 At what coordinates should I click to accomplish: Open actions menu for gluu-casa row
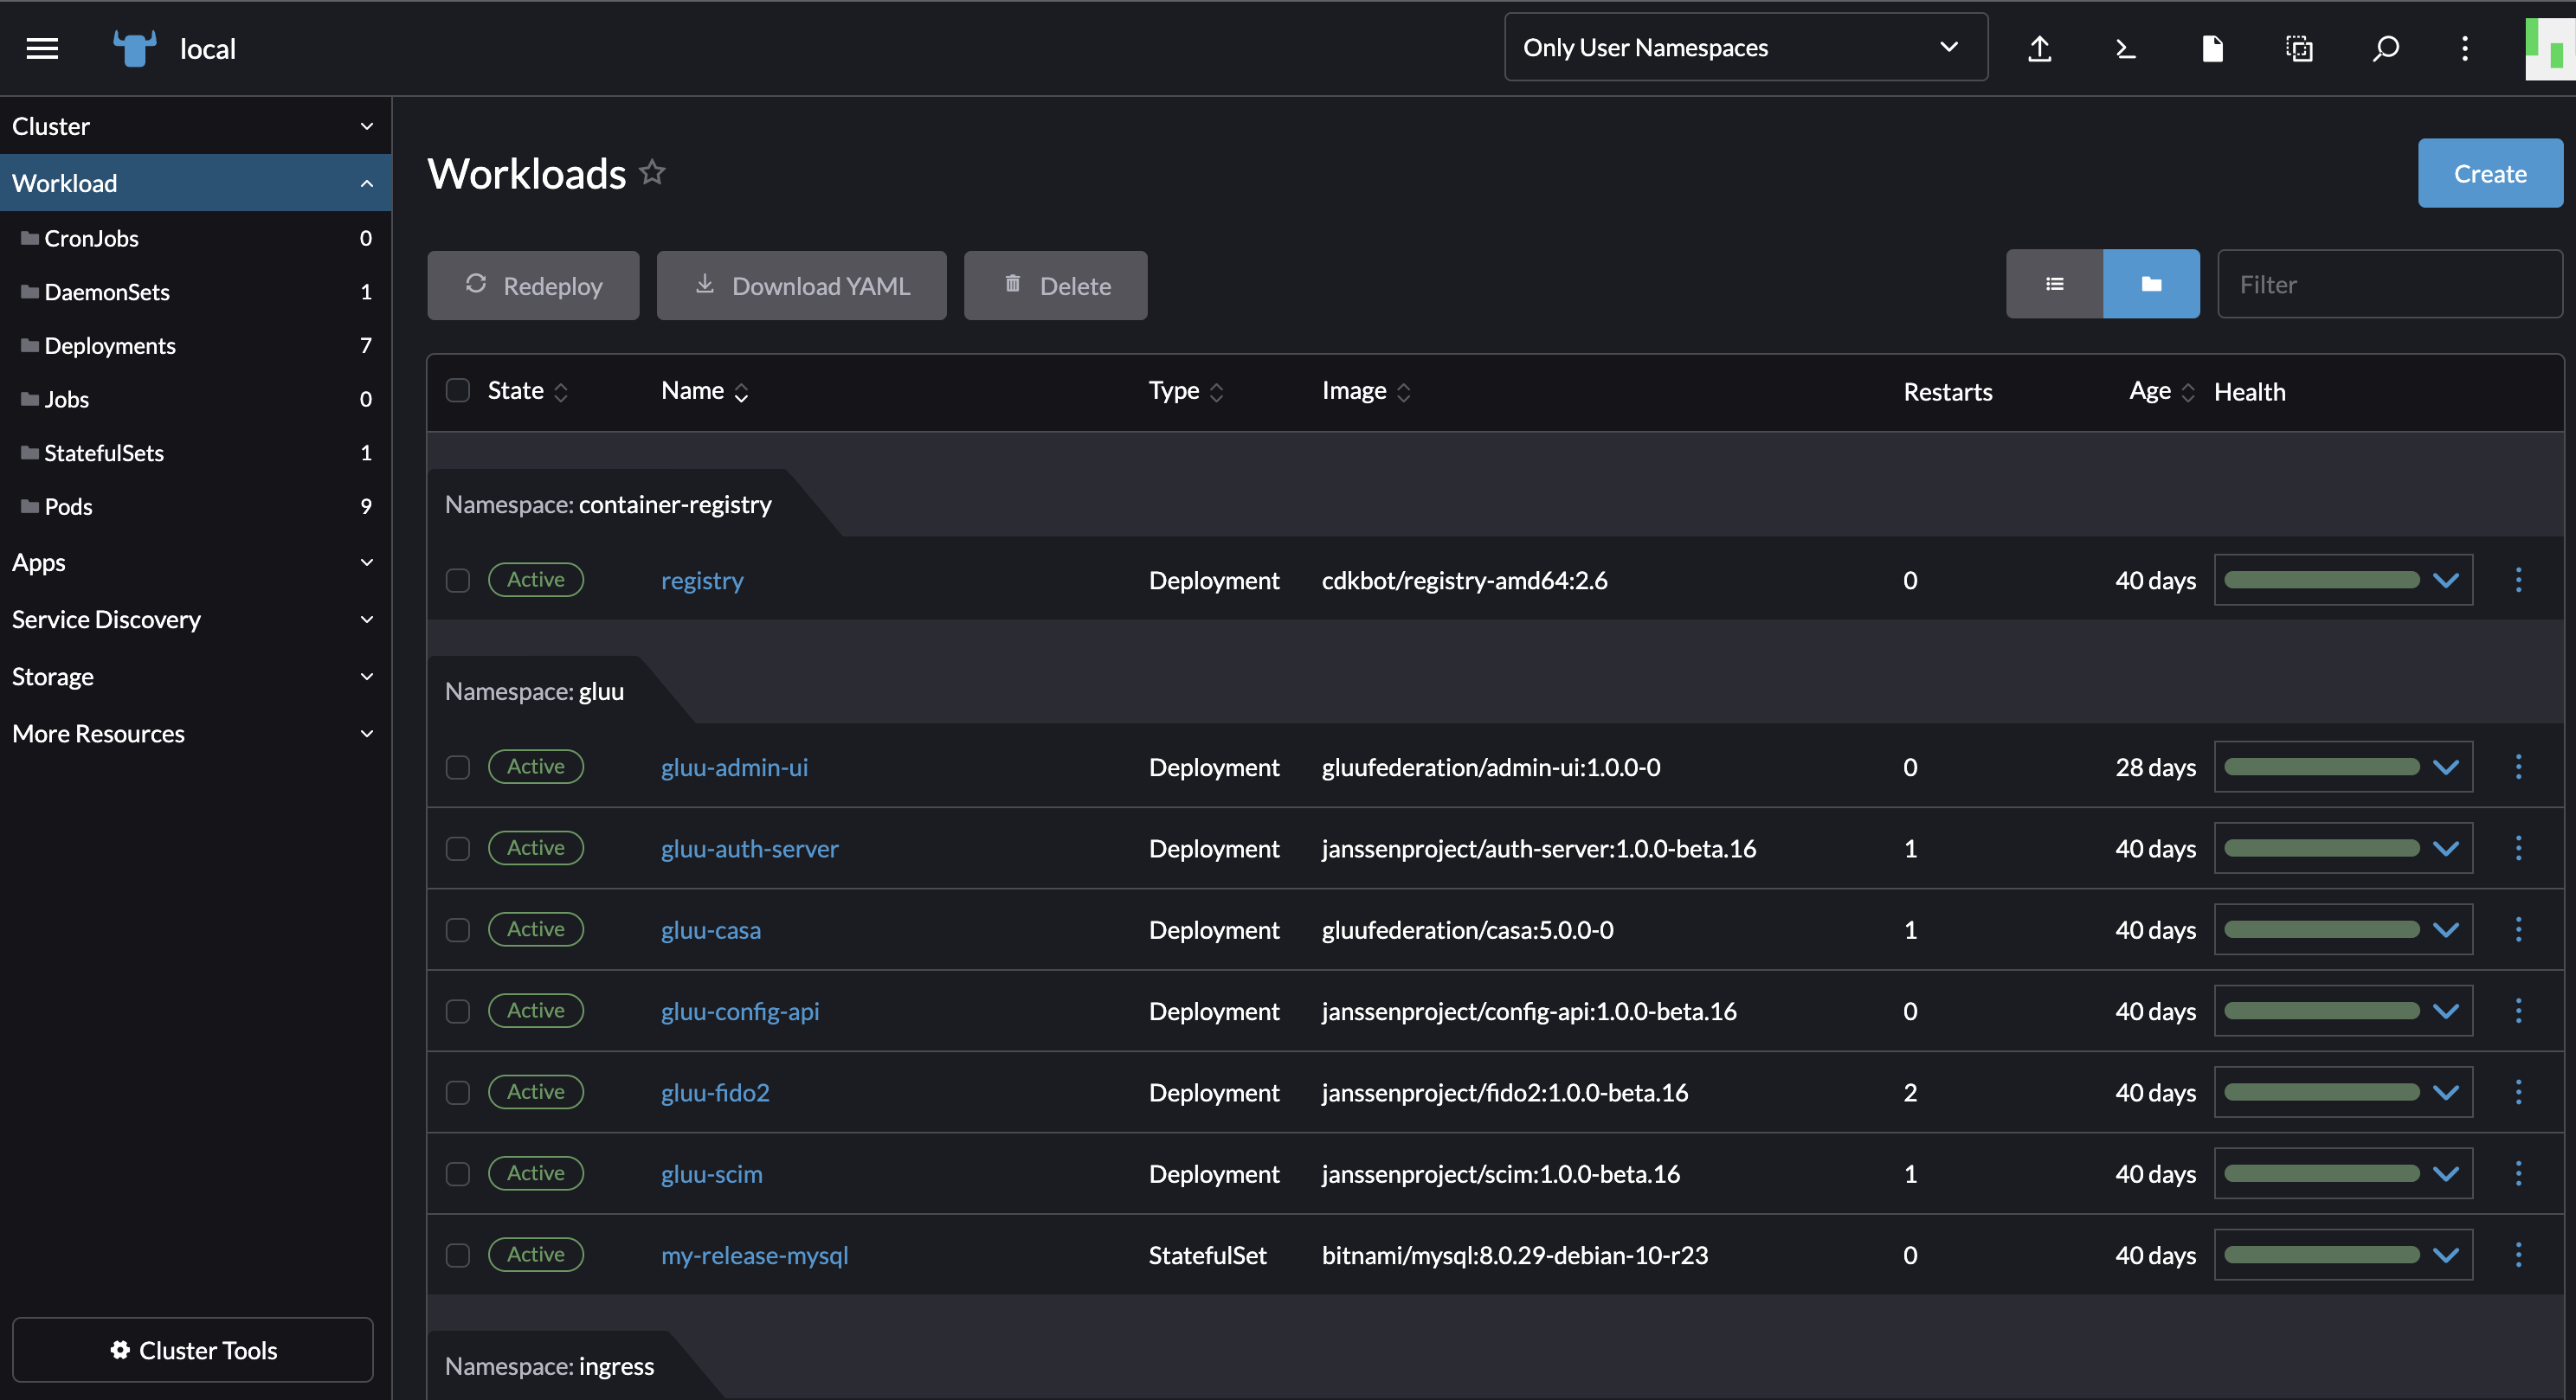click(2518, 929)
